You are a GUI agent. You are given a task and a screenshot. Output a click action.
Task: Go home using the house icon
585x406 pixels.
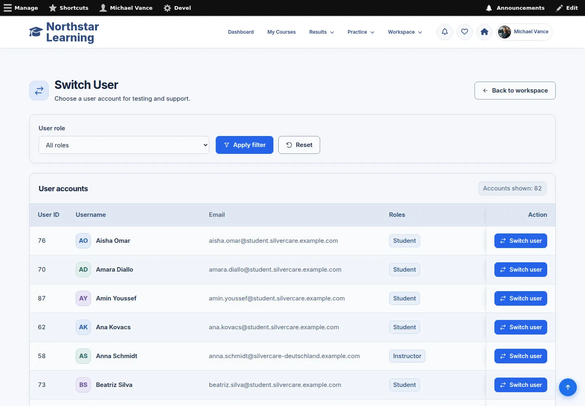[484, 32]
